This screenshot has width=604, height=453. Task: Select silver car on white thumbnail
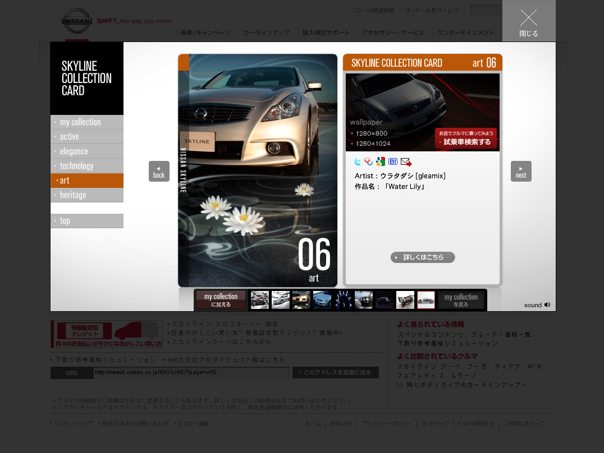(281, 300)
